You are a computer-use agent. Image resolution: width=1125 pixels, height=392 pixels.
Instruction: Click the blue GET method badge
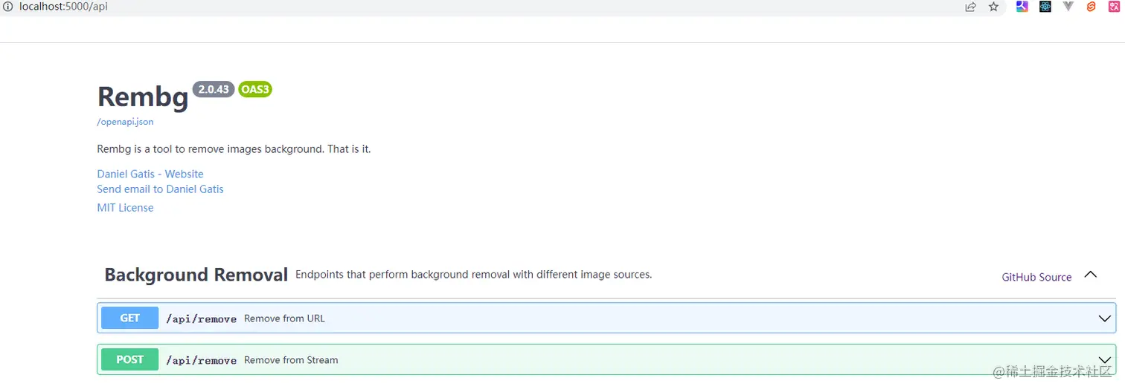point(129,318)
